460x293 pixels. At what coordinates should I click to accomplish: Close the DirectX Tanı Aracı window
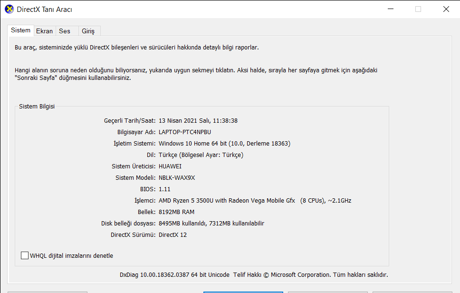tap(446, 9)
